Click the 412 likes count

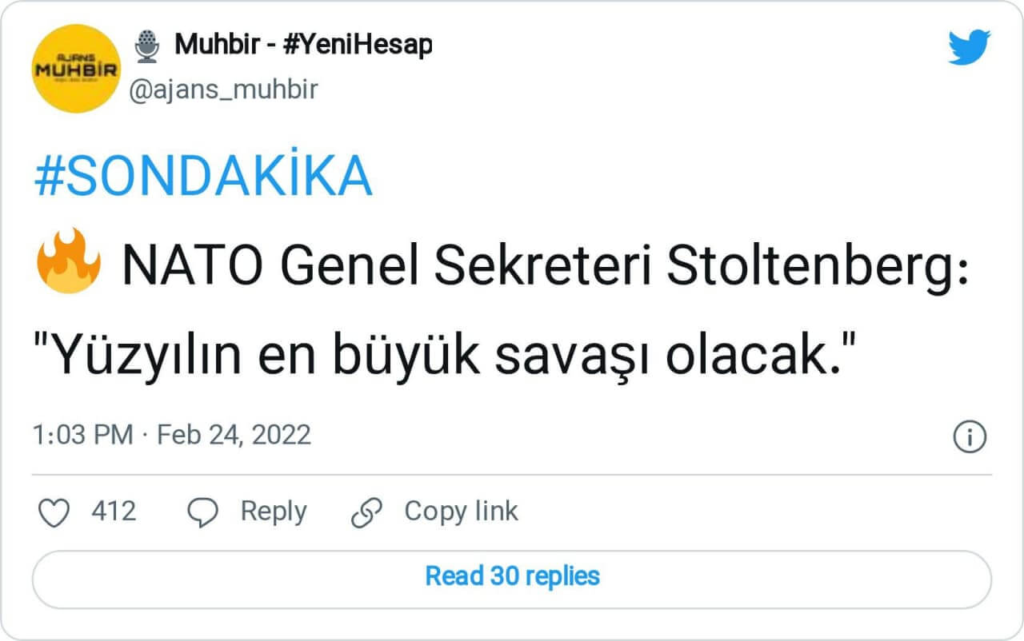click(114, 512)
